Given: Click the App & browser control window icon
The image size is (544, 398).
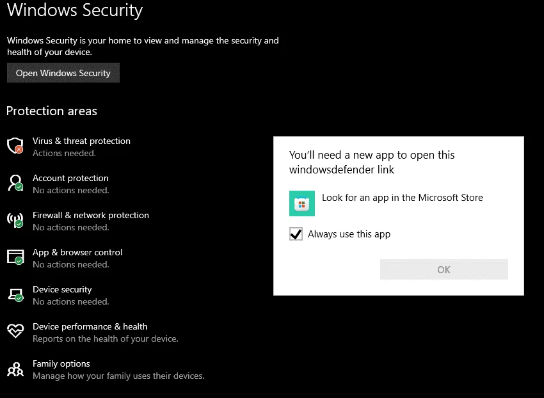Looking at the screenshot, I should [15, 257].
